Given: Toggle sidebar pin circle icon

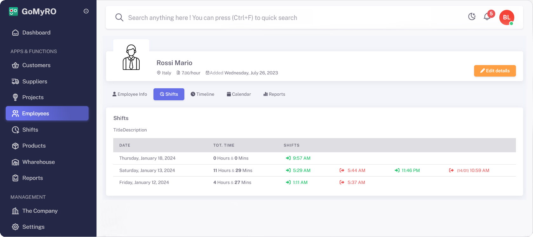Looking at the screenshot, I should click(x=86, y=11).
